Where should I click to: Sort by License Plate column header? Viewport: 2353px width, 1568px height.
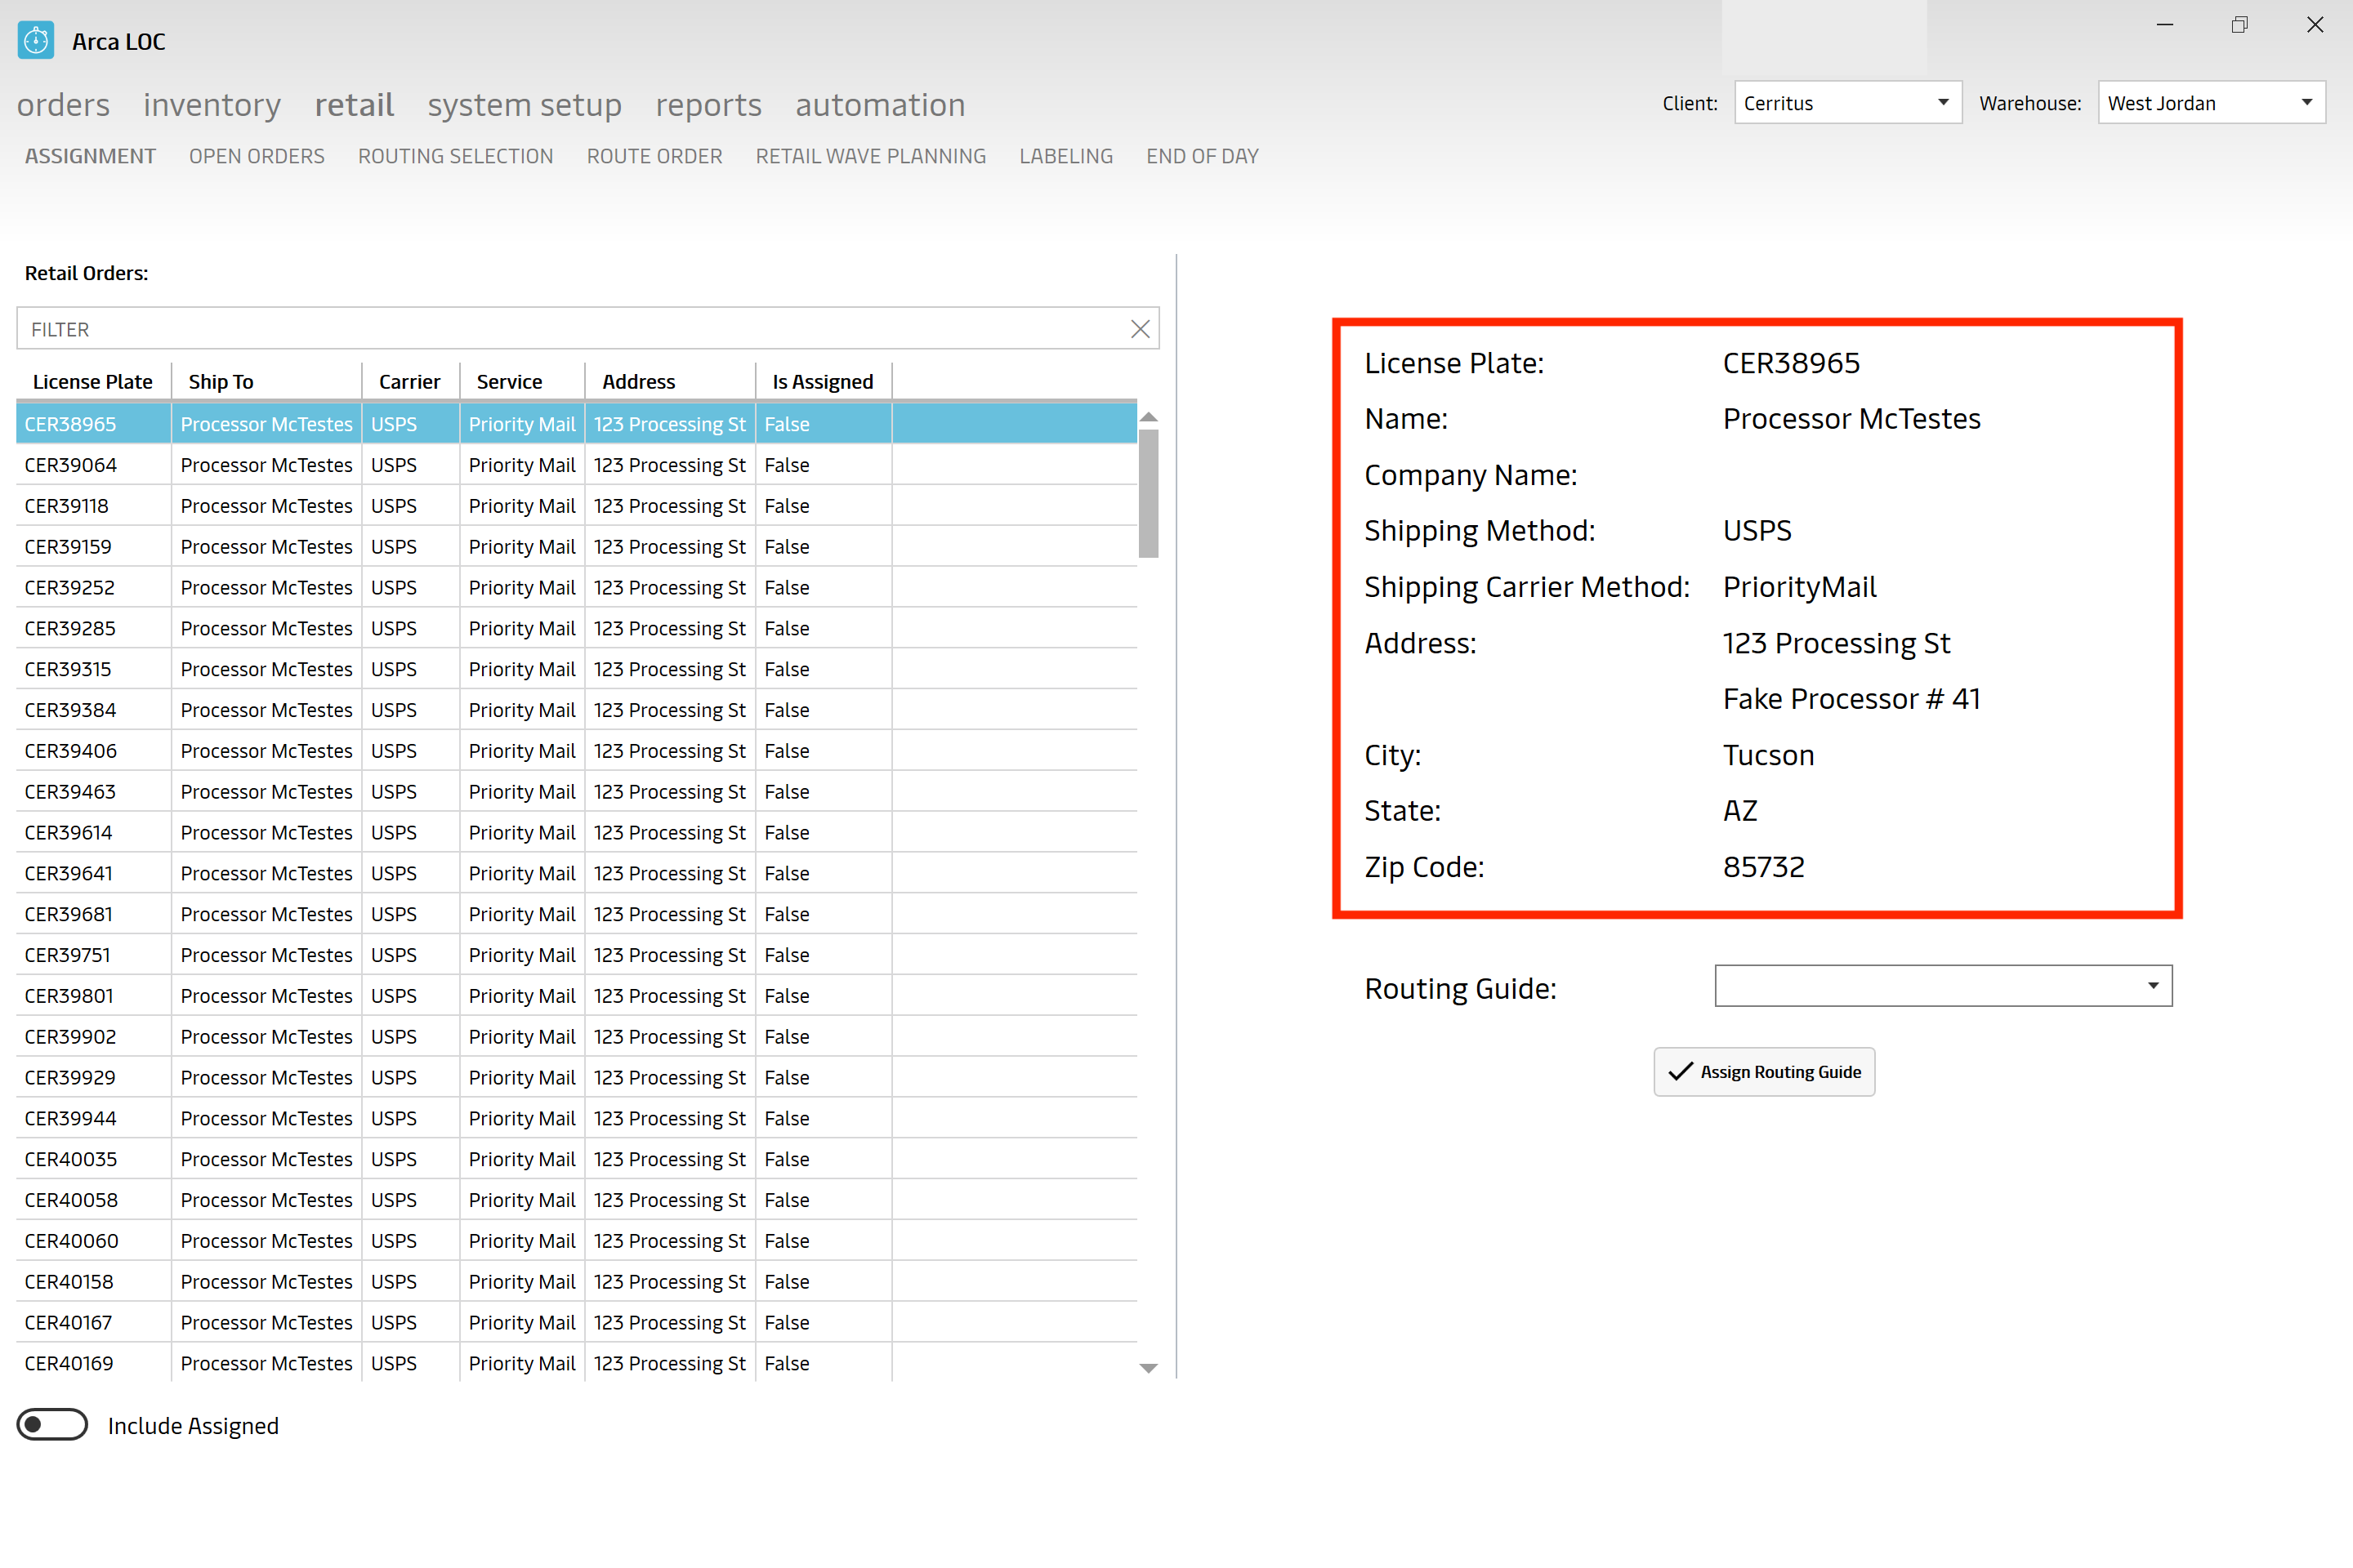point(93,381)
